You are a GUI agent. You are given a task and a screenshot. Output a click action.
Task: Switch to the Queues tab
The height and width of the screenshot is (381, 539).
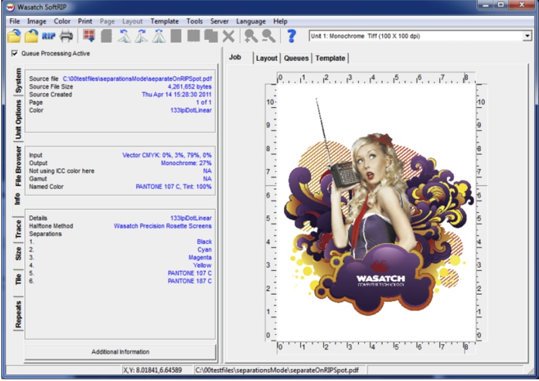296,58
